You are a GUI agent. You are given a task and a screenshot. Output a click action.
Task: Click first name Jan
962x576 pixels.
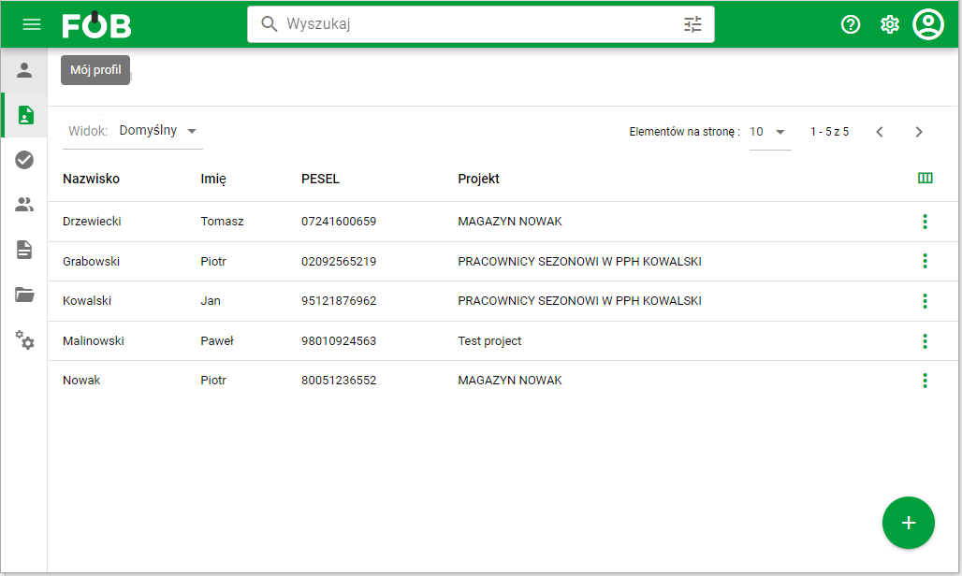click(211, 301)
